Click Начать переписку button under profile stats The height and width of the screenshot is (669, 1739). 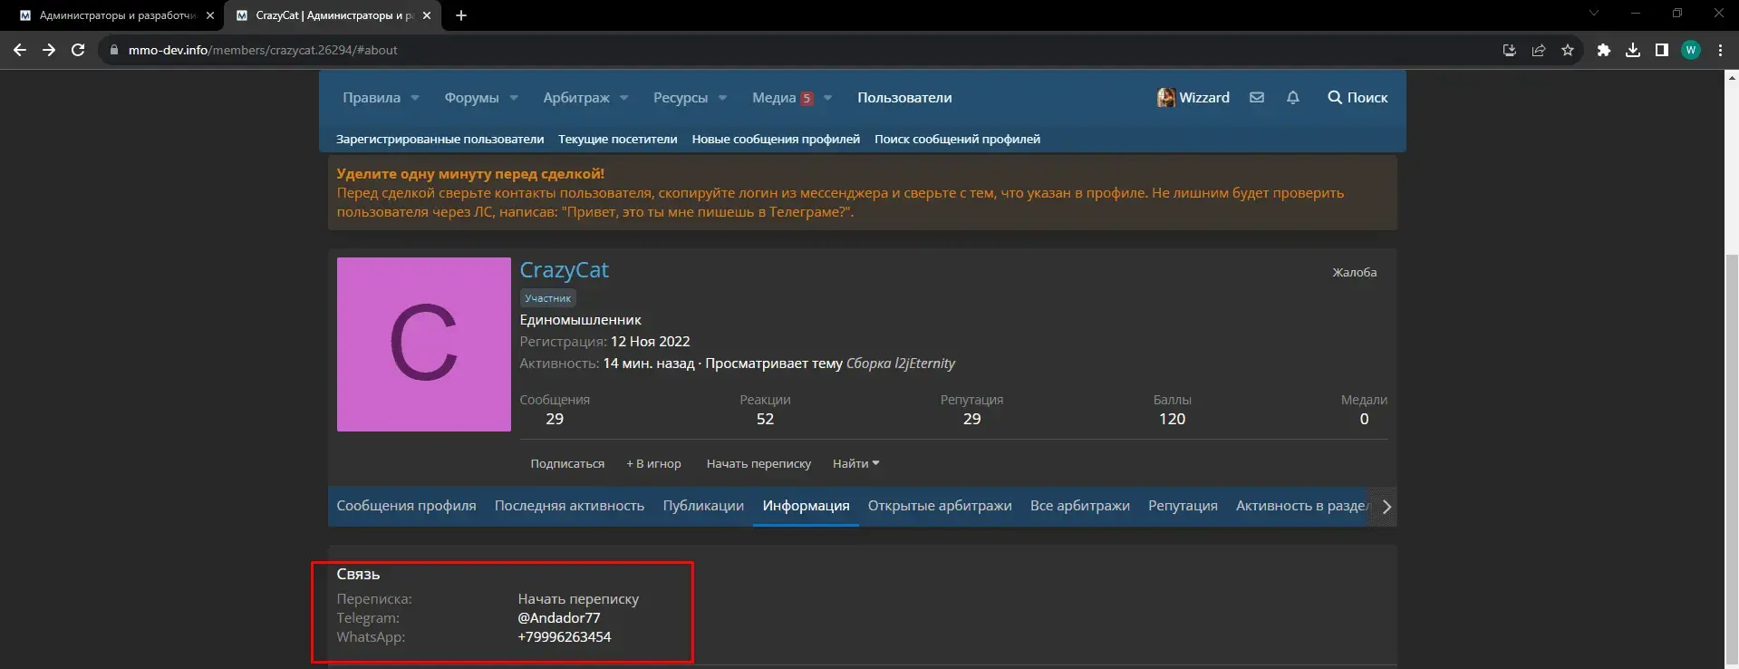point(758,463)
